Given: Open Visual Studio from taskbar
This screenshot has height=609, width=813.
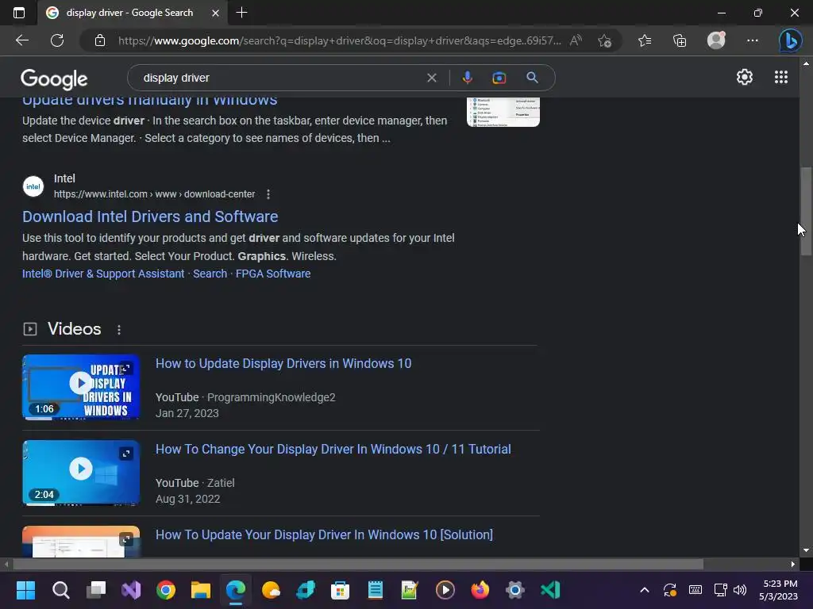Looking at the screenshot, I should 131,590.
